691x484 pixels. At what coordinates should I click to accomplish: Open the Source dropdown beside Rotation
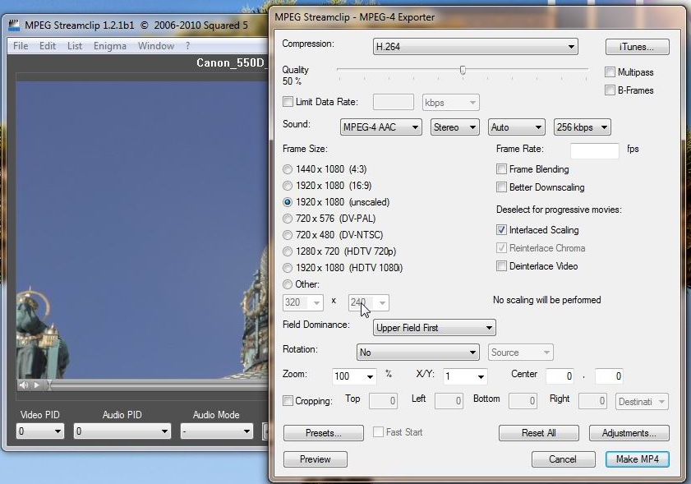520,353
